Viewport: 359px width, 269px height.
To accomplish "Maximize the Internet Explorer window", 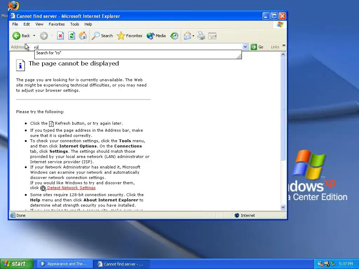I will (274, 16).
